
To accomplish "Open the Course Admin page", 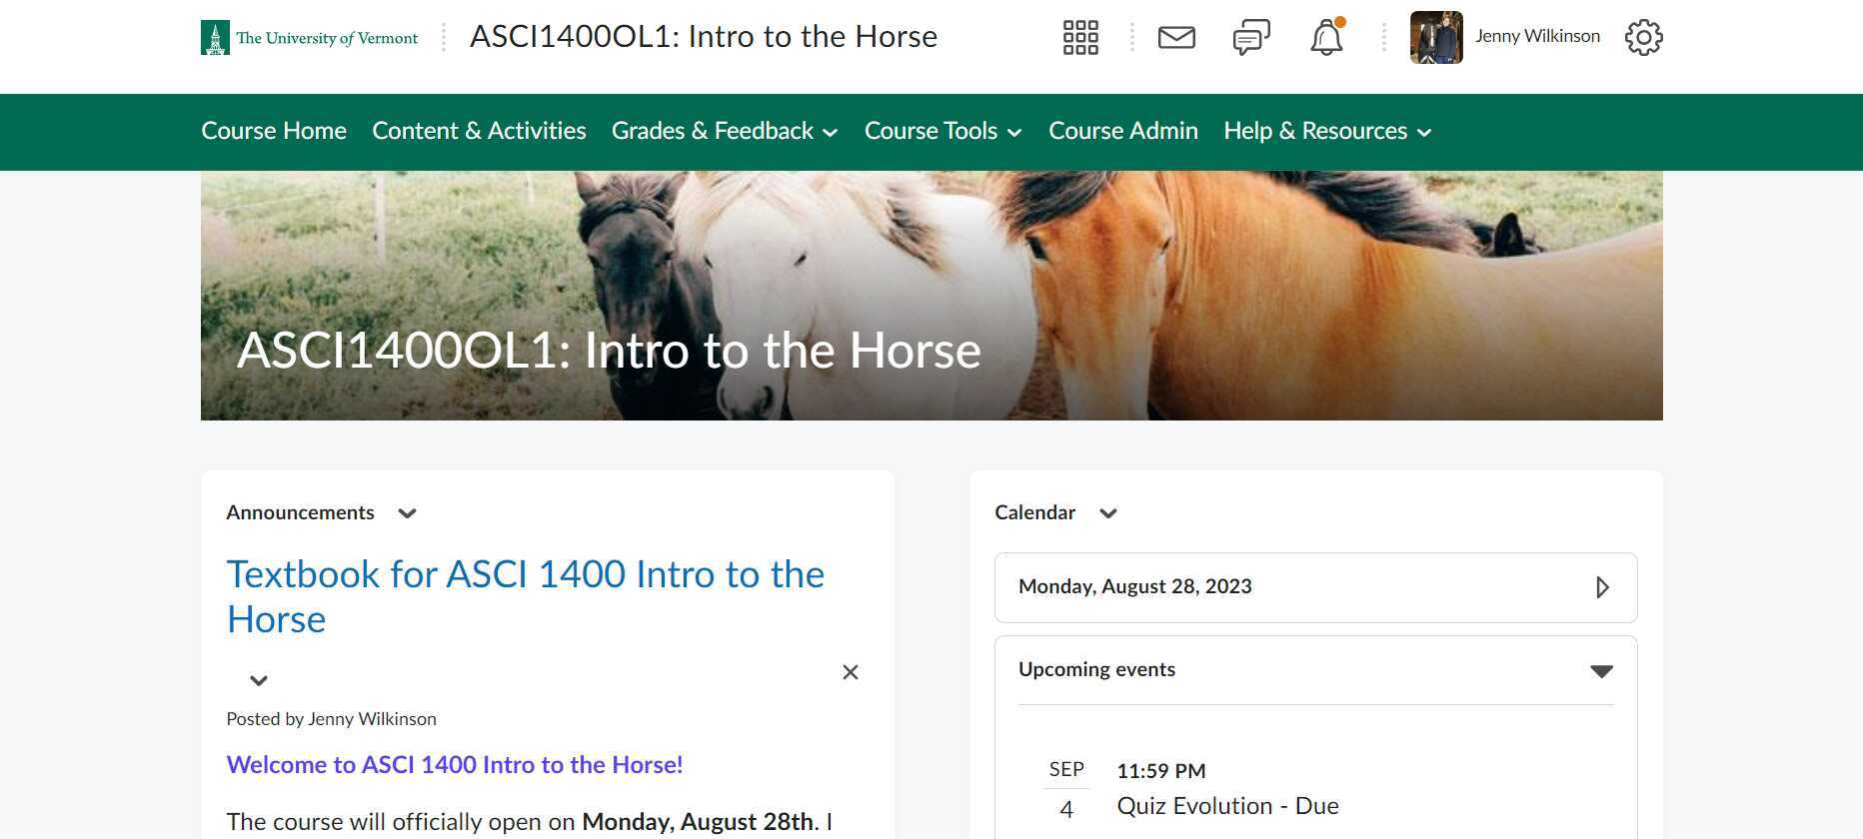I will point(1123,132).
